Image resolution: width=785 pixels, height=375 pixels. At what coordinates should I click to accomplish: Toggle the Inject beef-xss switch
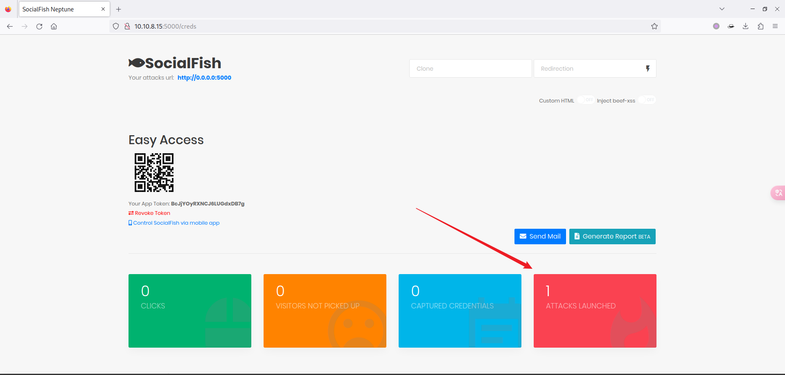pyautogui.click(x=647, y=100)
